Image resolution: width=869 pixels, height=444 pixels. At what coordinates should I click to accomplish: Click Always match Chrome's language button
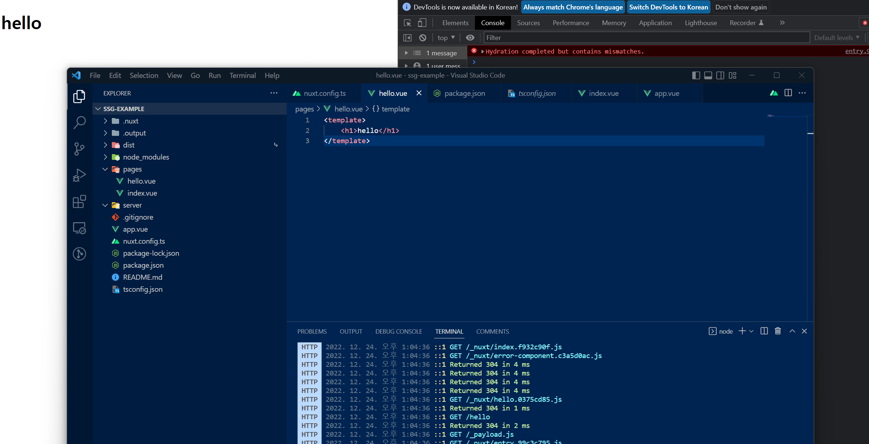point(573,7)
